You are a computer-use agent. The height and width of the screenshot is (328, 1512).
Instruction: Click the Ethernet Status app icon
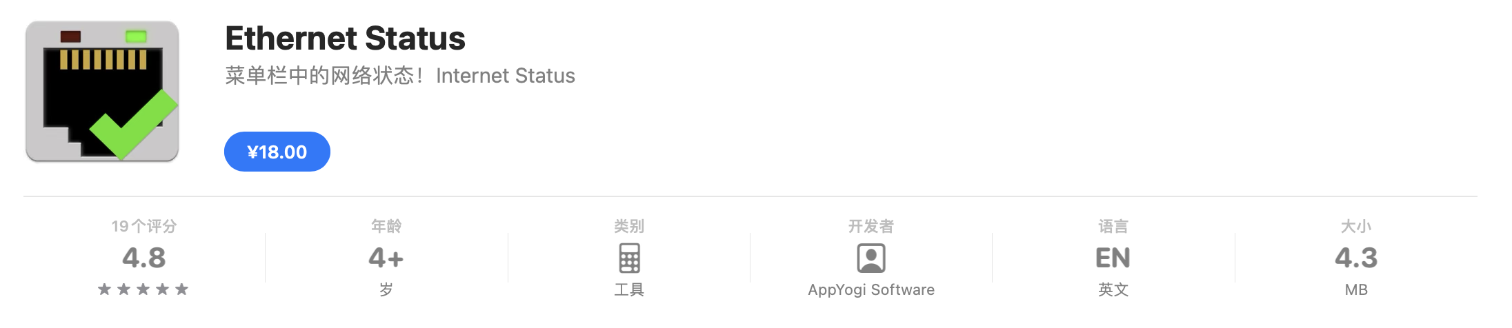click(102, 91)
